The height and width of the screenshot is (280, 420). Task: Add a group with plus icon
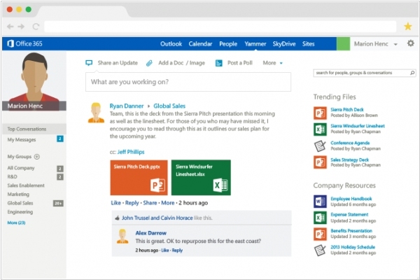click(x=37, y=157)
